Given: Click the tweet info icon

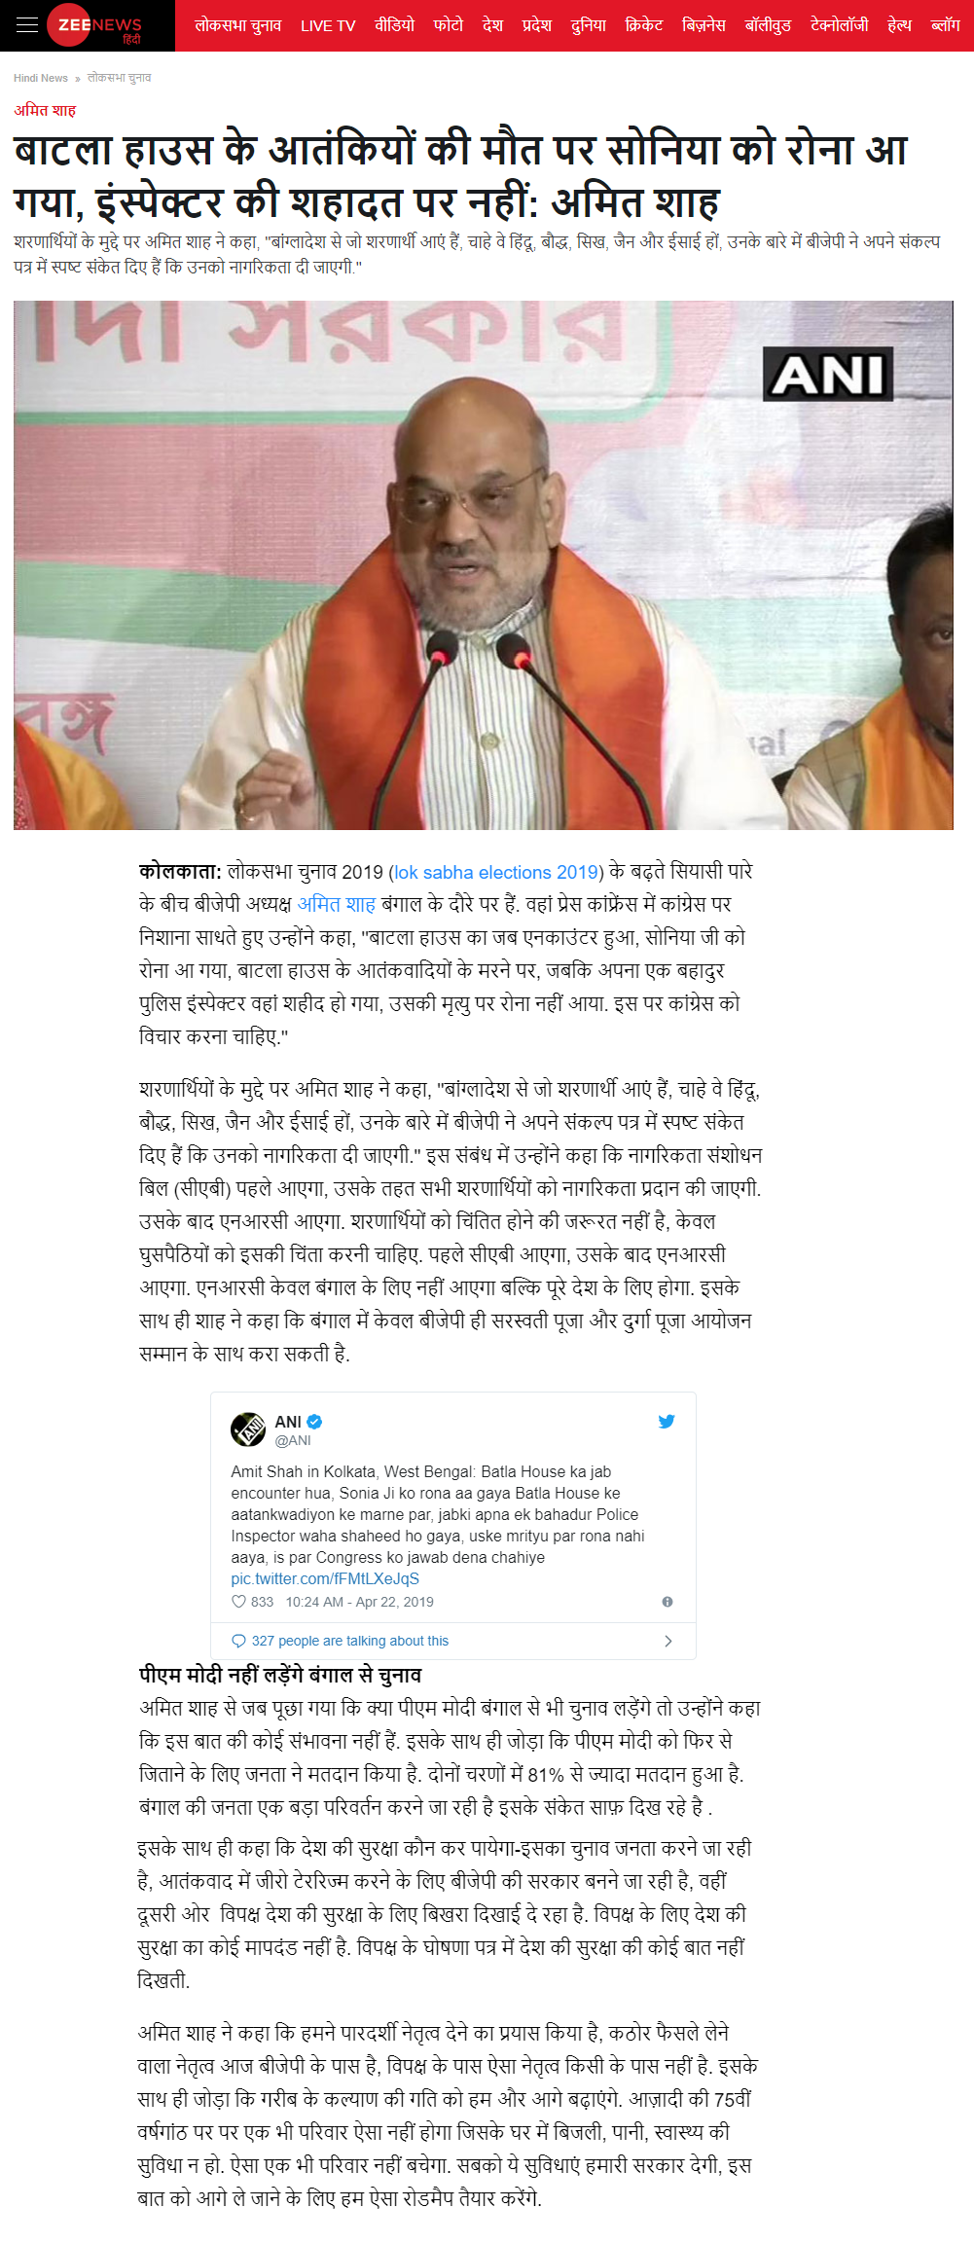Looking at the screenshot, I should (x=667, y=1601).
